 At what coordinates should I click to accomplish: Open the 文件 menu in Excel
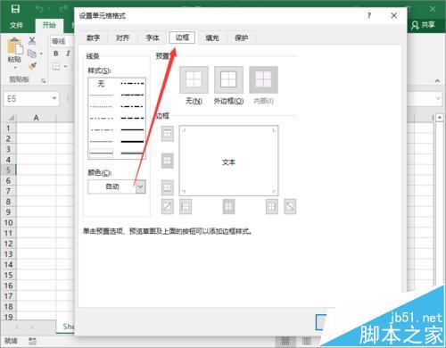click(16, 25)
